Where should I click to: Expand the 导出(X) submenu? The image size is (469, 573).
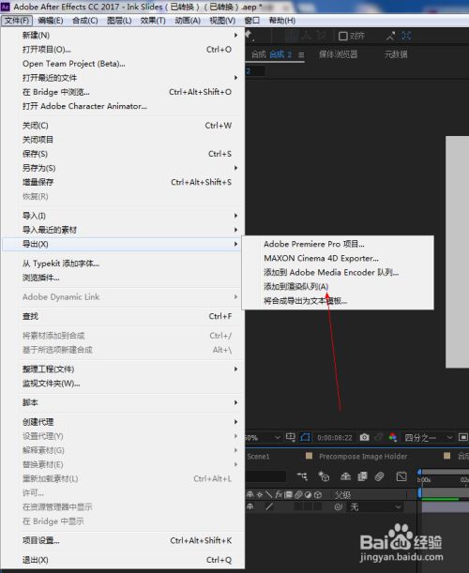click(x=123, y=244)
